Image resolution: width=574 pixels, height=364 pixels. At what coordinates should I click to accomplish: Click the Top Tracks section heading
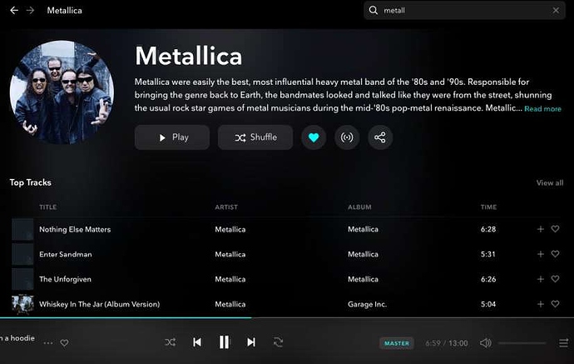(x=31, y=182)
